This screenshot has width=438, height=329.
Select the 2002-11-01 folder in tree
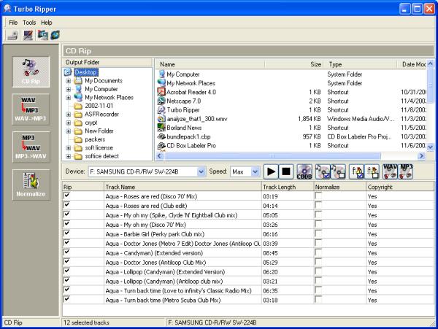point(99,106)
